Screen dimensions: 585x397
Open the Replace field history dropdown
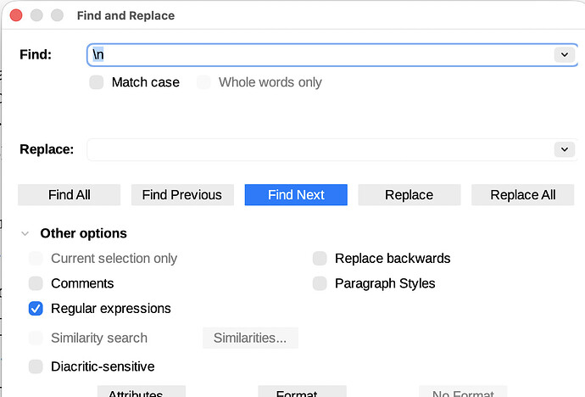pyautogui.click(x=564, y=149)
